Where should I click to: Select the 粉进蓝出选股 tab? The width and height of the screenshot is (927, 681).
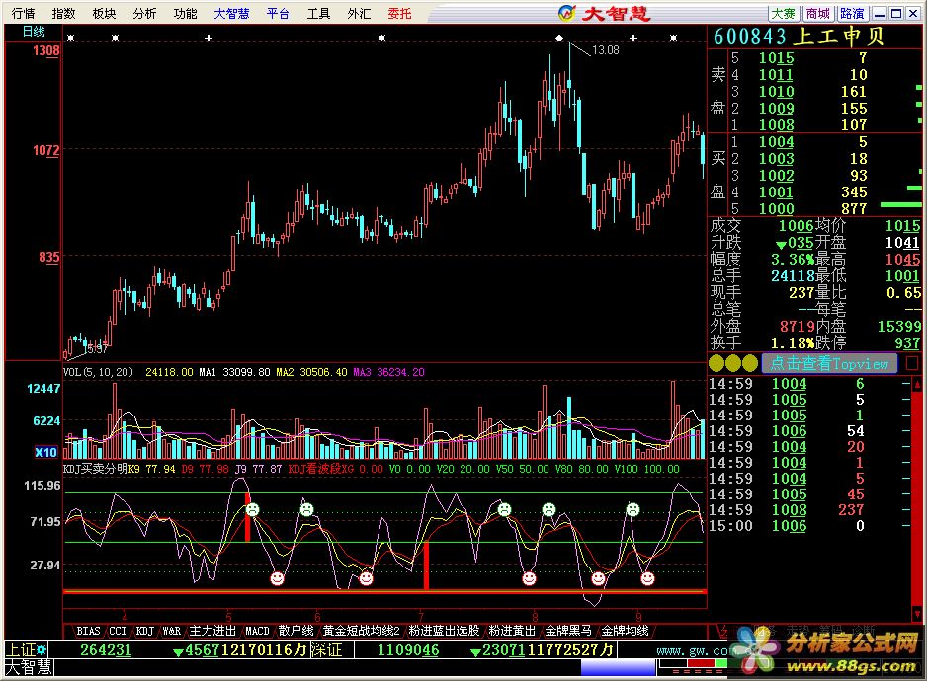444,631
